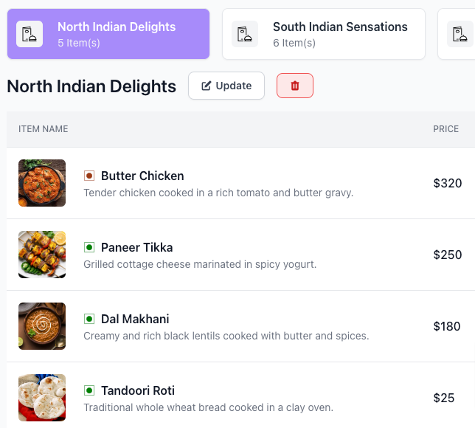Click the partially visible third category icon

pos(460,34)
